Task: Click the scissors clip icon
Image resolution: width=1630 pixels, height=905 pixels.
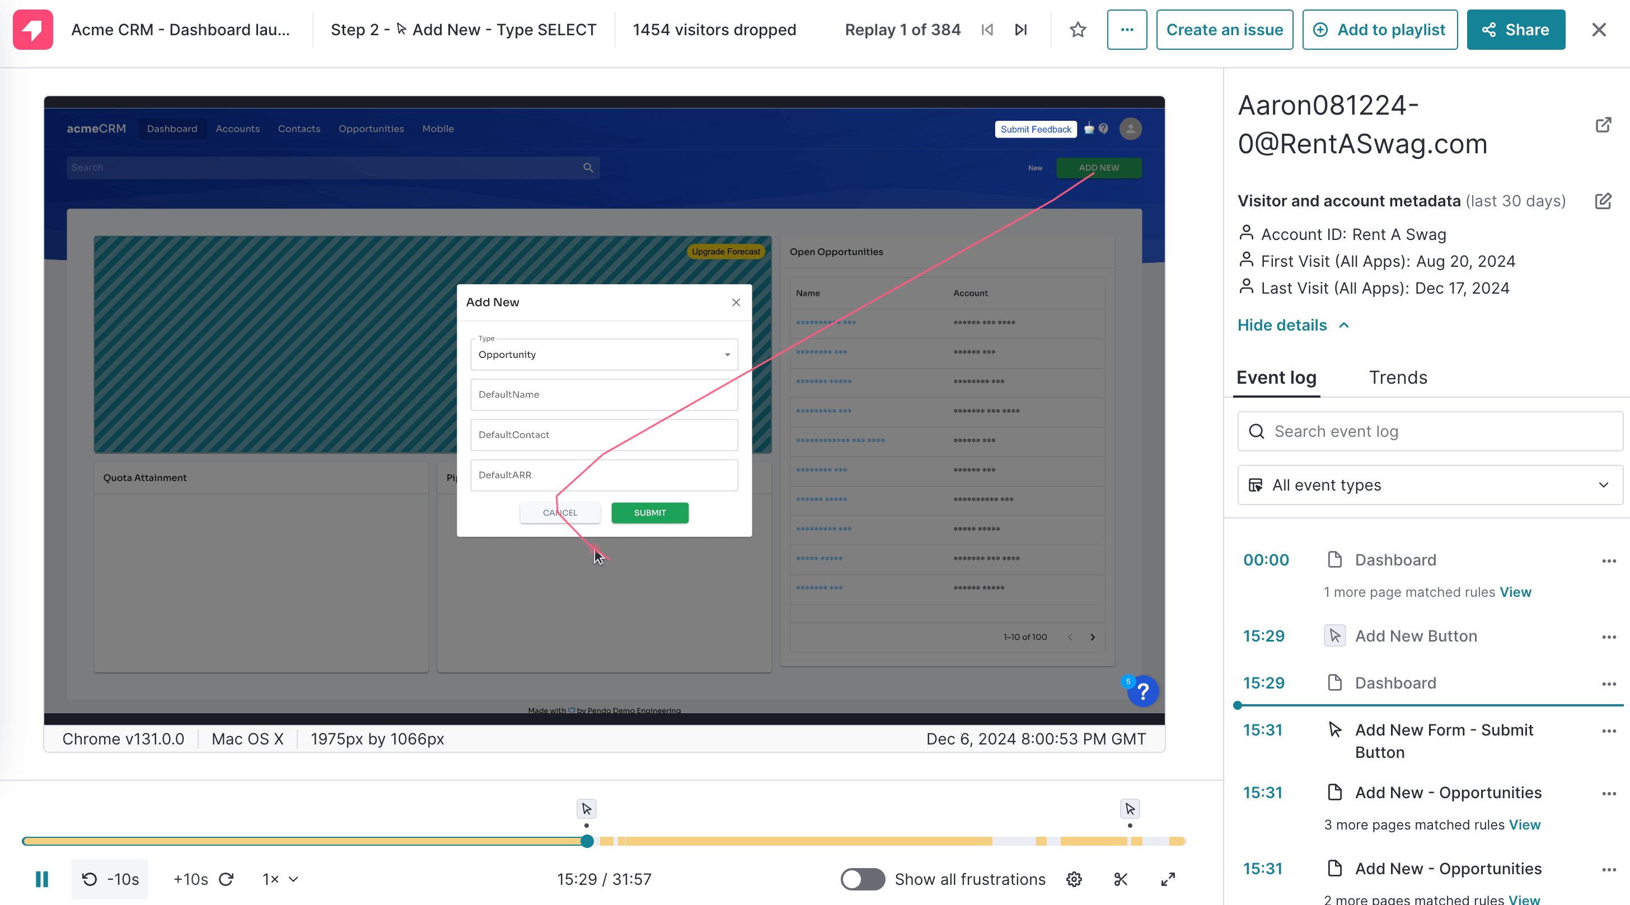Action: coord(1121,879)
